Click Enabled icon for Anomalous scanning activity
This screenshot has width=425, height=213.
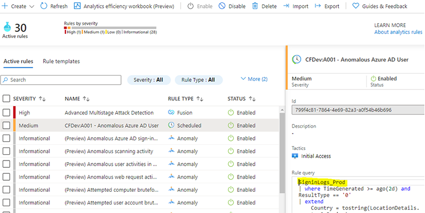click(231, 151)
